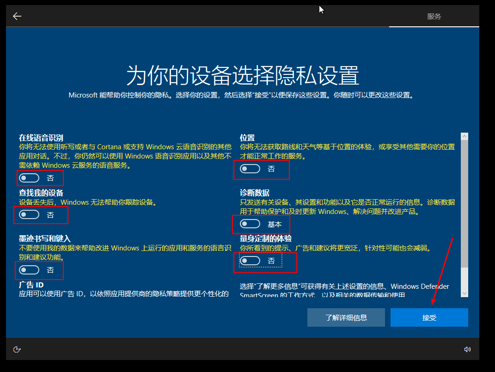This screenshot has width=495, height=372.
Task: Click the back arrow at top left
Action: (x=17, y=16)
